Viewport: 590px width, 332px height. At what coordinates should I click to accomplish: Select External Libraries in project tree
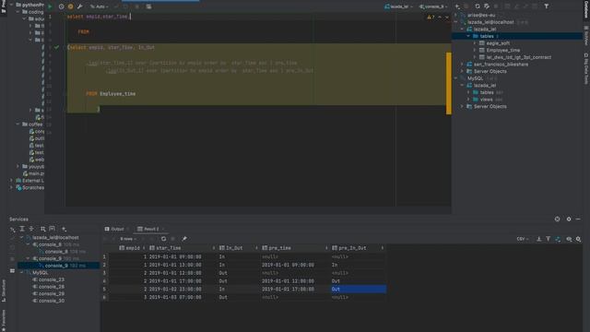click(30, 181)
